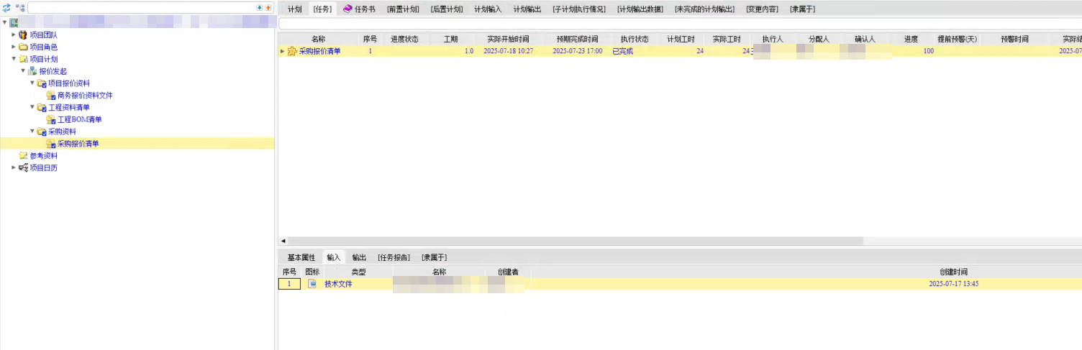Image resolution: width=1082 pixels, height=350 pixels.
Task: Click the 项目角色 folder icon
Action: click(x=23, y=47)
